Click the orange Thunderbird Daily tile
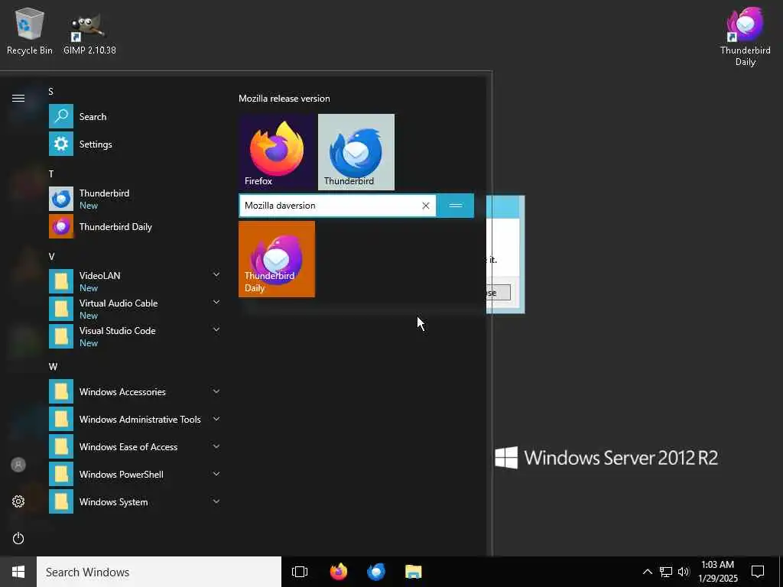Screen dimensions: 783x587 [x=277, y=259]
